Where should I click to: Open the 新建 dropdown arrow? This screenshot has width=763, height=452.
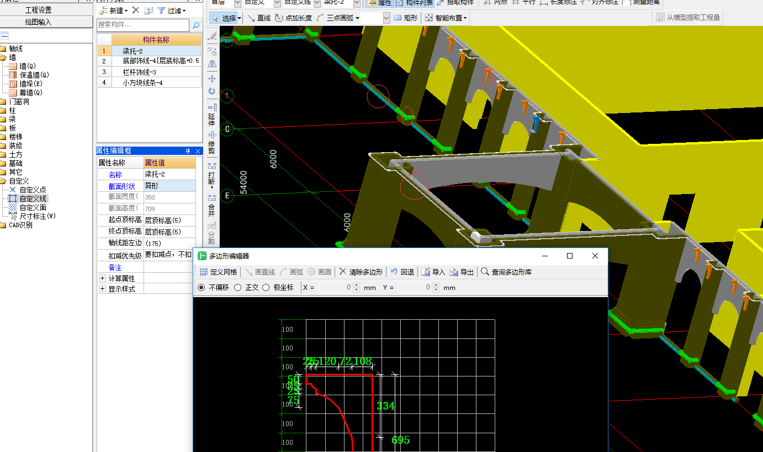126,11
